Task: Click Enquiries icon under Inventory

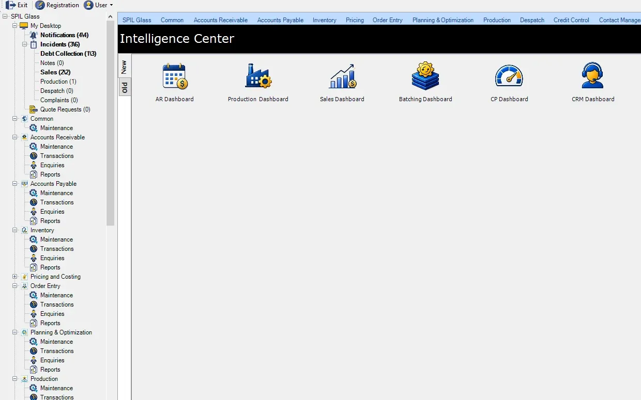Action: (34, 258)
